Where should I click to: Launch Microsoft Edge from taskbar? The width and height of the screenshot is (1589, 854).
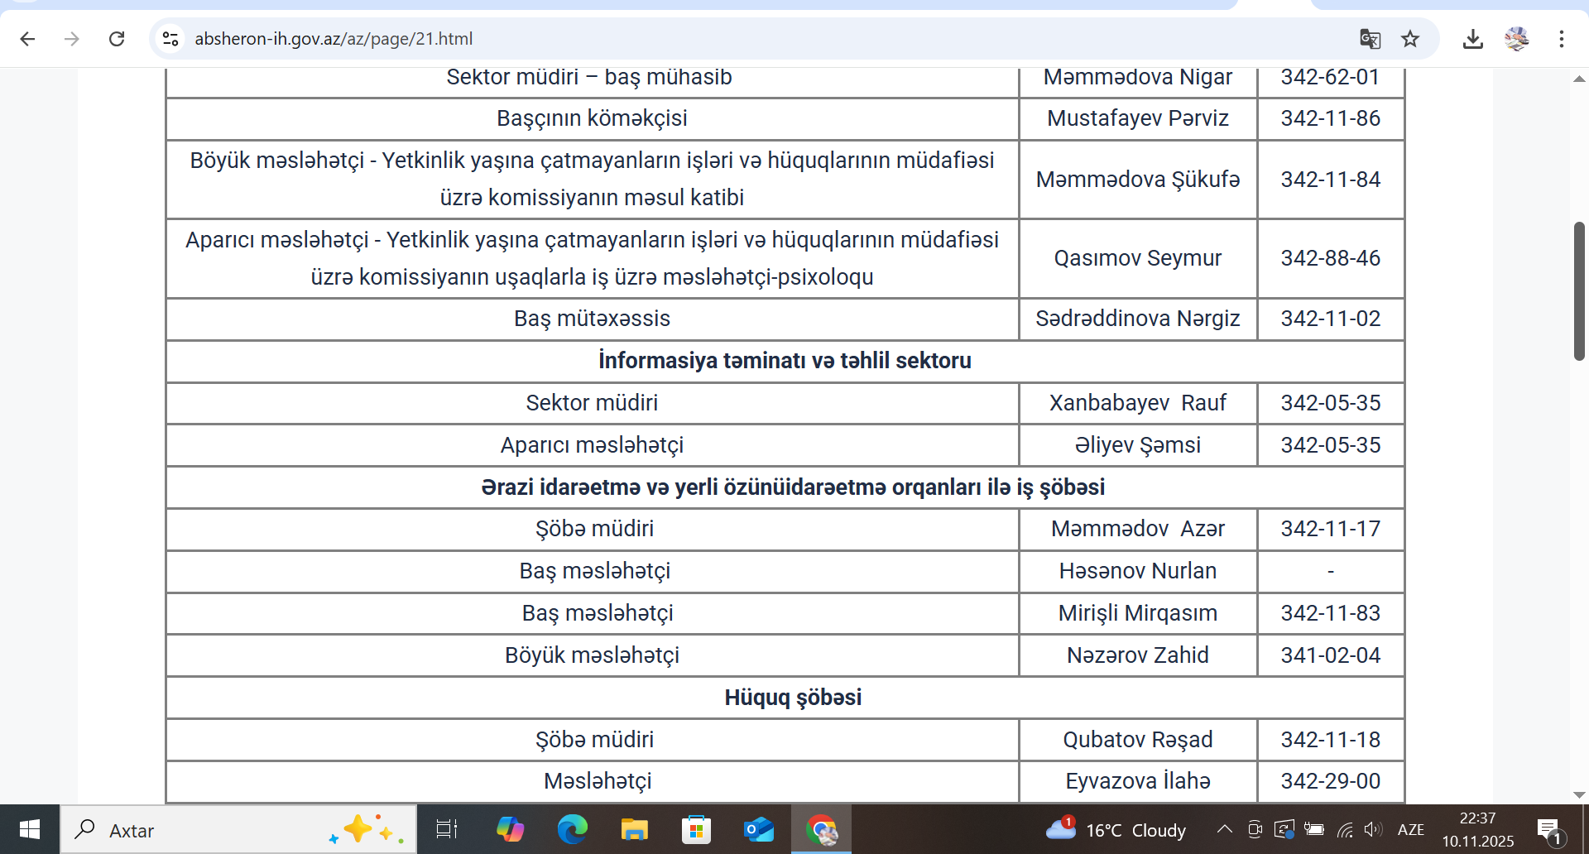tap(572, 829)
